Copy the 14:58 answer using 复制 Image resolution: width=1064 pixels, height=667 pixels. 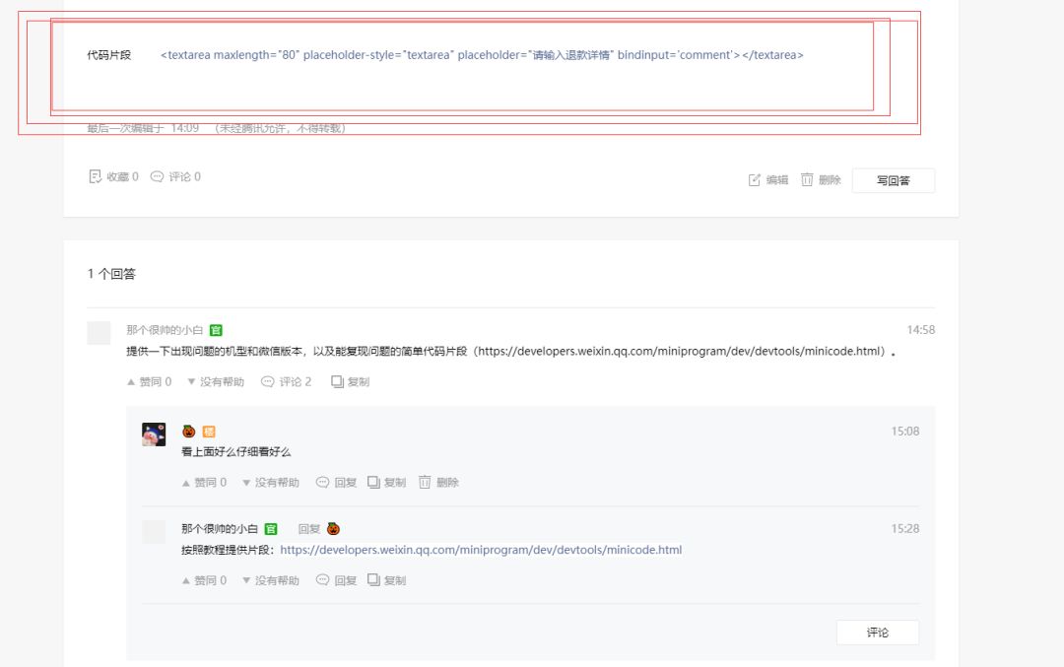tap(350, 382)
